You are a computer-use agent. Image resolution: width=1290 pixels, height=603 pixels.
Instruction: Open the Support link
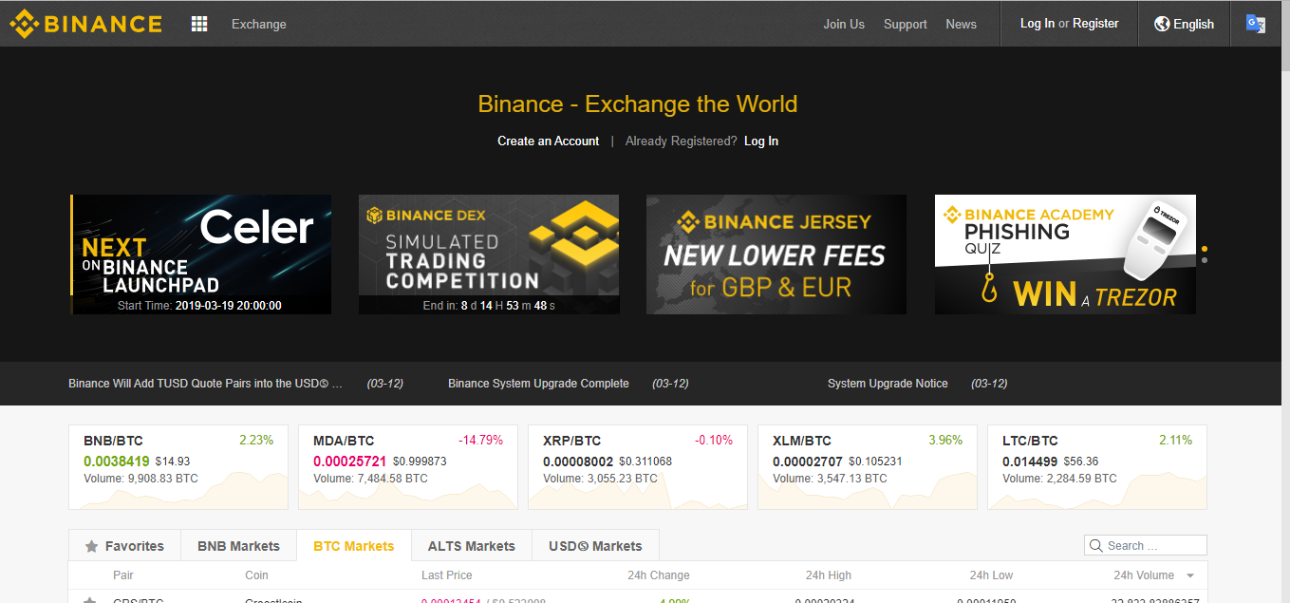coord(906,24)
